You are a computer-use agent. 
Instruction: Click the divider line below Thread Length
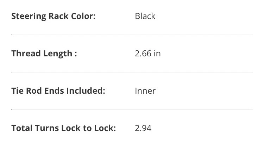pos(132,72)
